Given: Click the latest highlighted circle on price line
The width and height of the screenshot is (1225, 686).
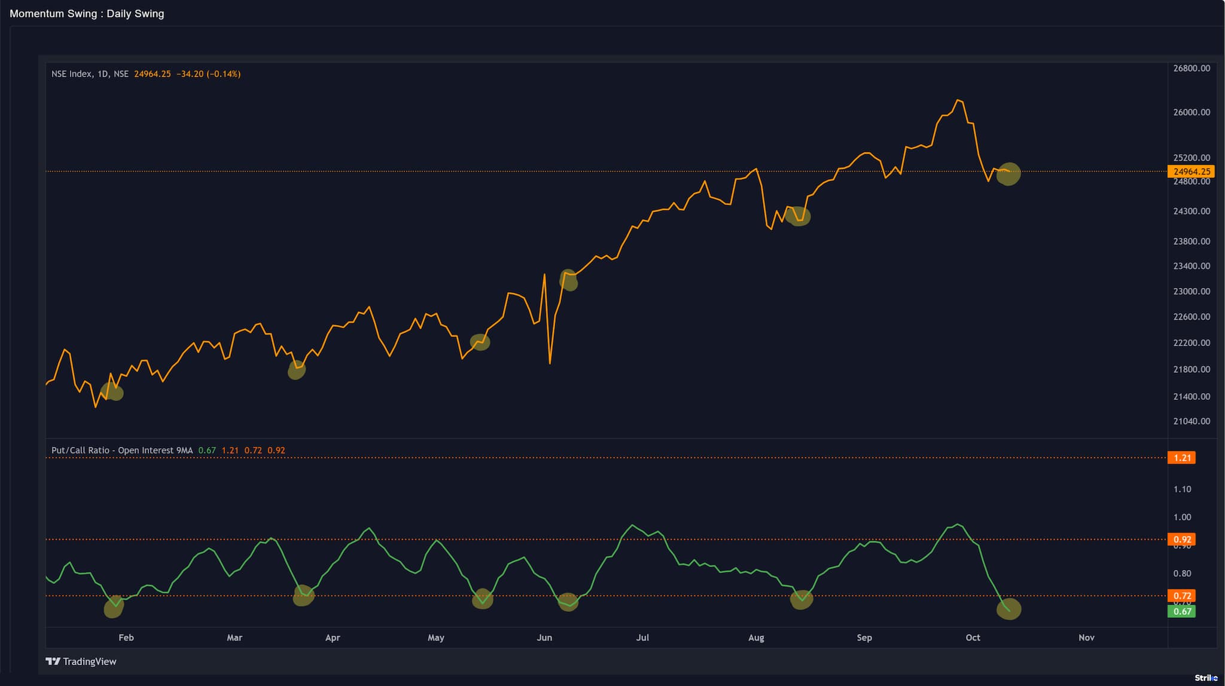Looking at the screenshot, I should pos(1008,173).
